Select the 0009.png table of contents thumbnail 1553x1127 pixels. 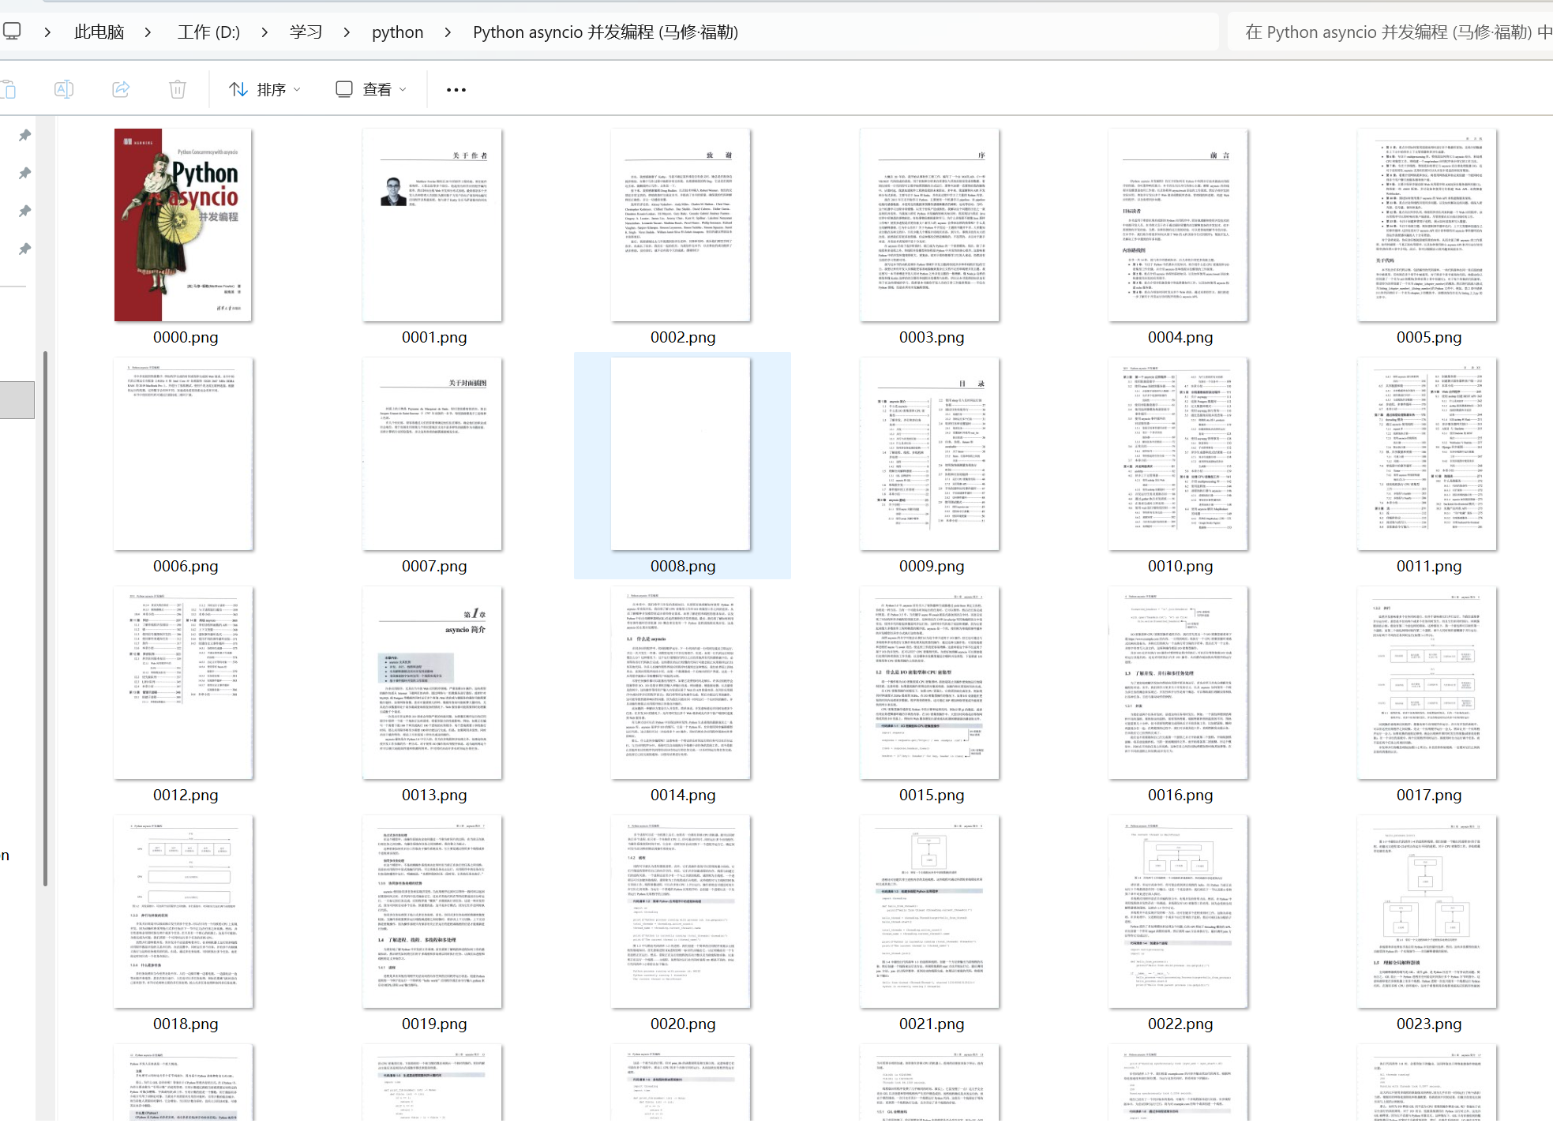[x=929, y=454]
